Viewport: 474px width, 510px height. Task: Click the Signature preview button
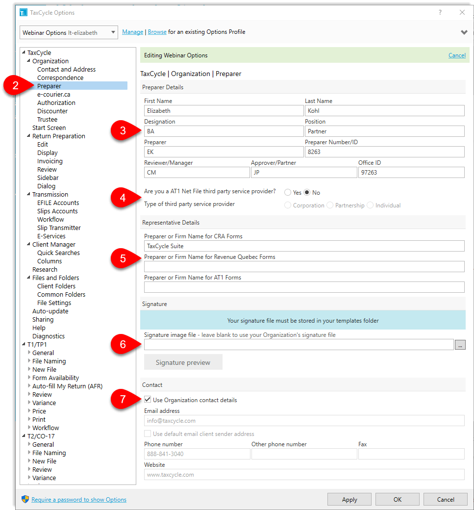click(x=183, y=362)
